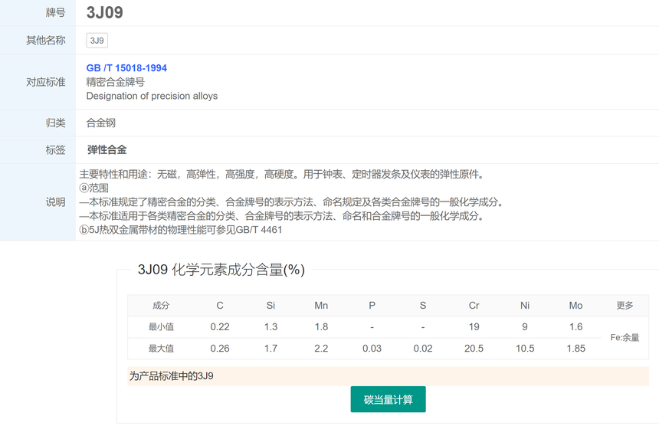Click the 主要特性和用途 description line
The width and height of the screenshot is (659, 426).
point(282,175)
